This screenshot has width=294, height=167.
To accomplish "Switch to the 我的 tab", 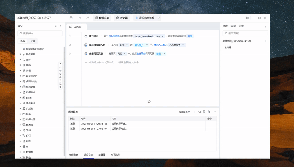I will pyautogui.click(x=22, y=41).
